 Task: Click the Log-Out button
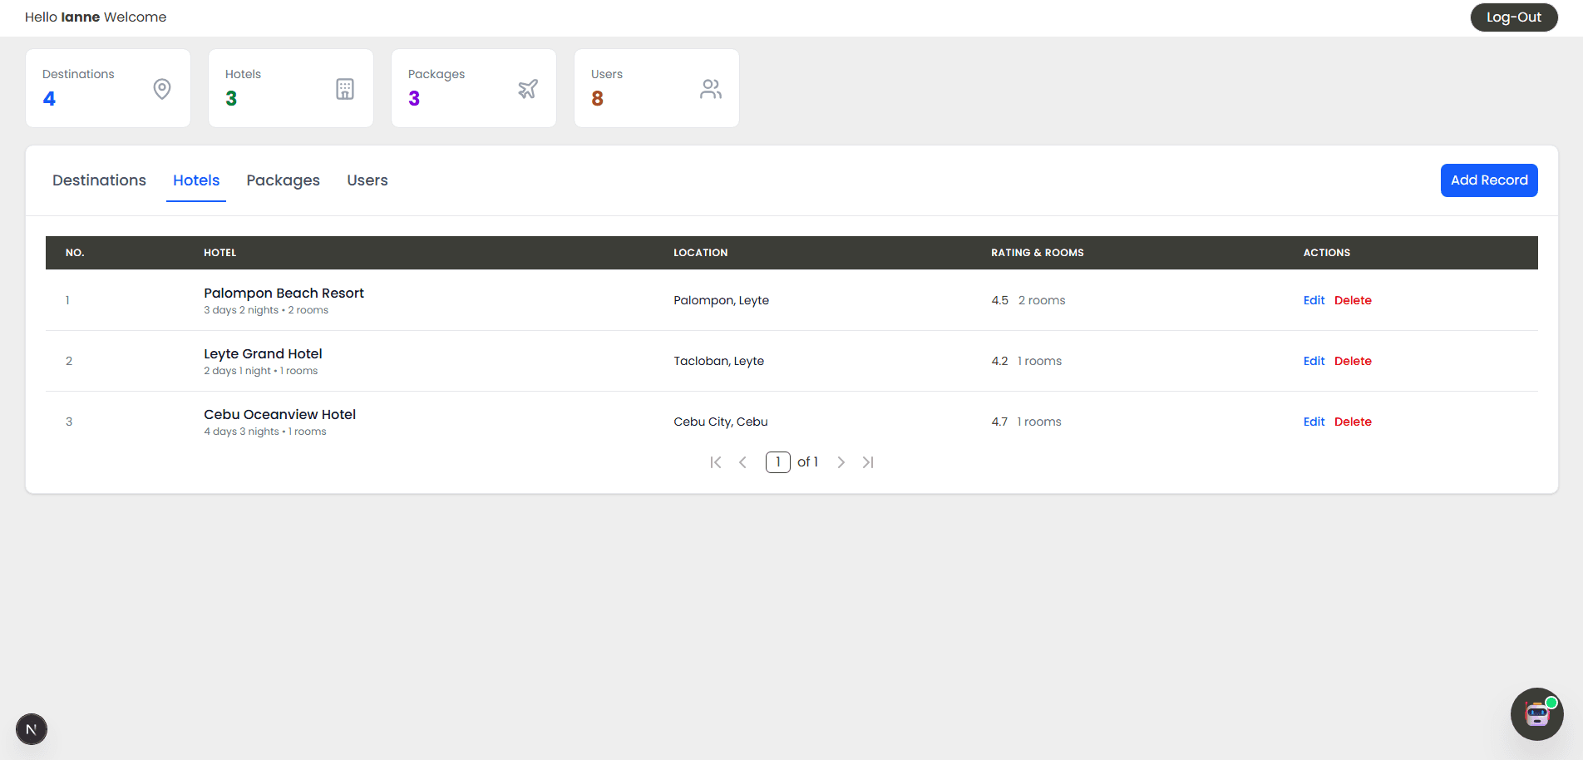[x=1513, y=17]
